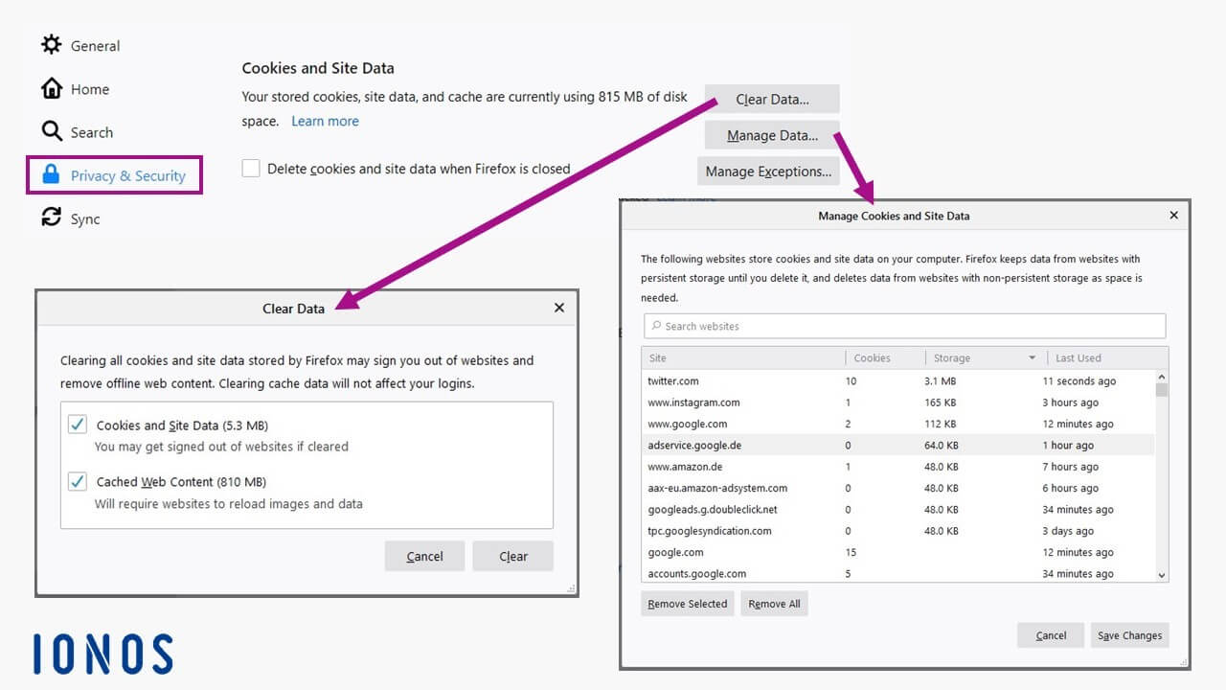1226x690 pixels.
Task: Sort by the Last Used column header
Action: [1107, 357]
